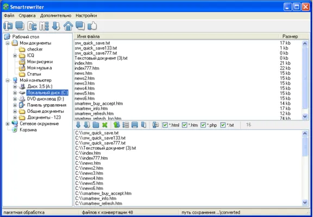Toggle the *.php filter checkbox
The height and width of the screenshot is (217, 313).
click(x=203, y=125)
